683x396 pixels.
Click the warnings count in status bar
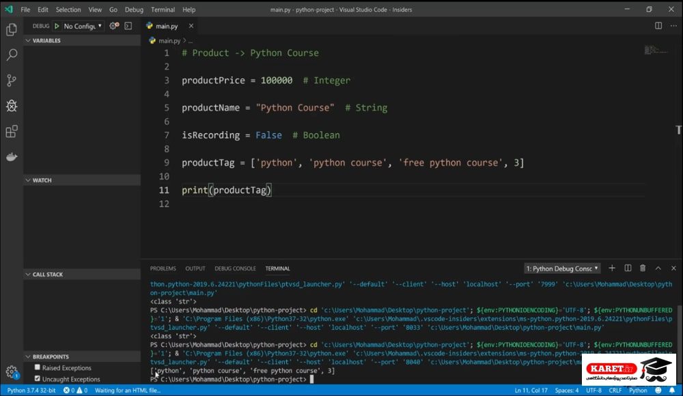coord(83,391)
